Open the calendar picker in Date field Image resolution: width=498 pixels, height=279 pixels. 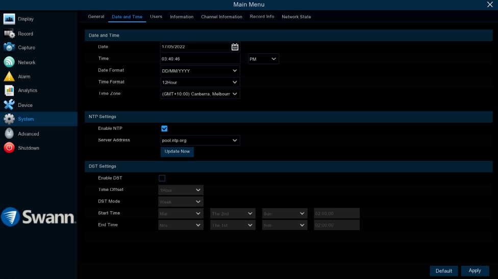235,47
